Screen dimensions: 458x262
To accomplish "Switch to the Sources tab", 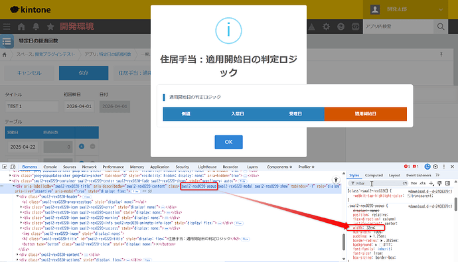I will point(70,167).
